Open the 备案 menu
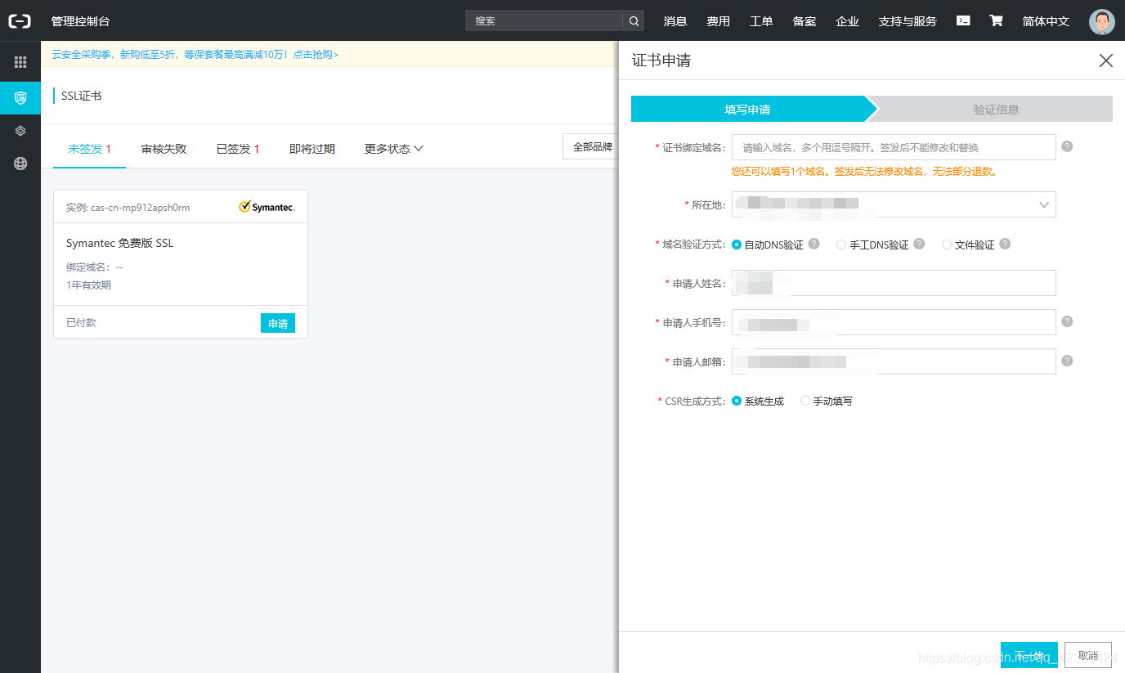The width and height of the screenshot is (1125, 673). (x=805, y=21)
